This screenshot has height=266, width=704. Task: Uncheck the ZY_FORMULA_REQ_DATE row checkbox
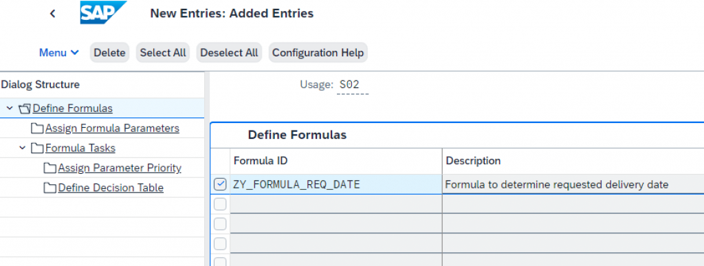[220, 184]
